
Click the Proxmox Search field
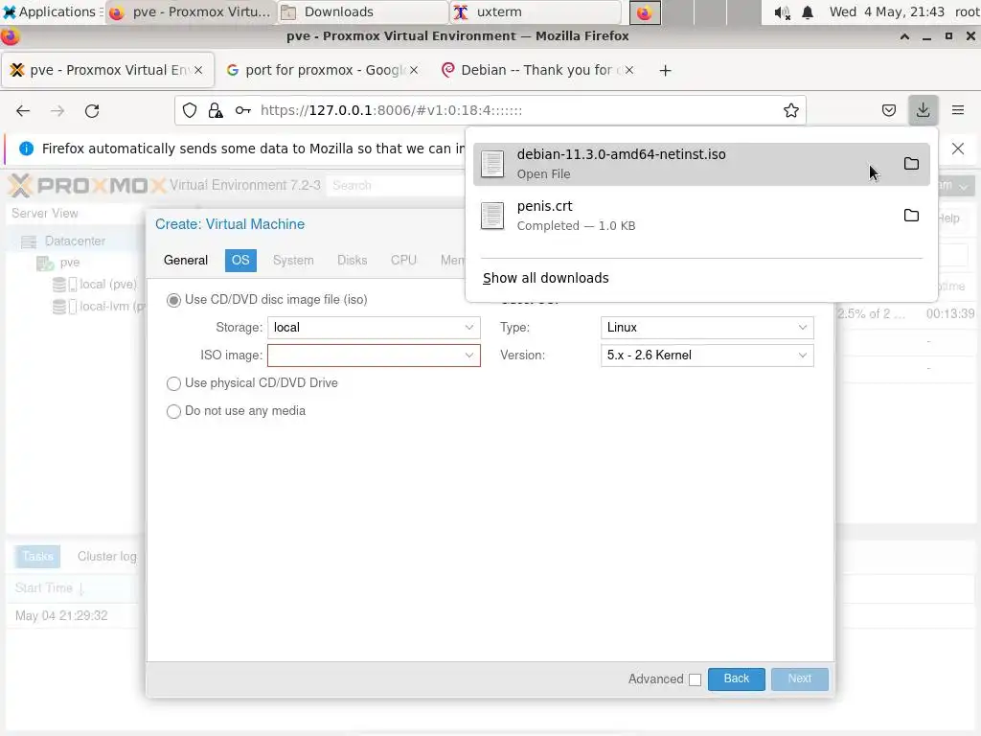(x=397, y=185)
